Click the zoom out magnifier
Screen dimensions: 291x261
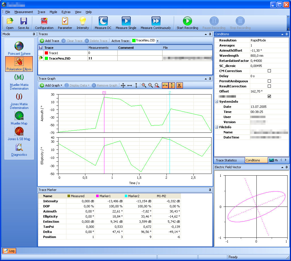(150, 85)
